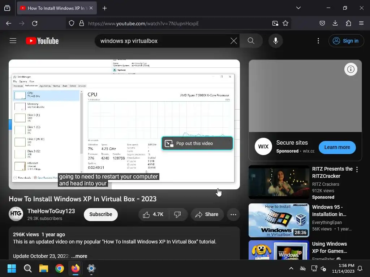Open more actions ellipsis under video
The height and width of the screenshot is (277, 370).
(233, 214)
